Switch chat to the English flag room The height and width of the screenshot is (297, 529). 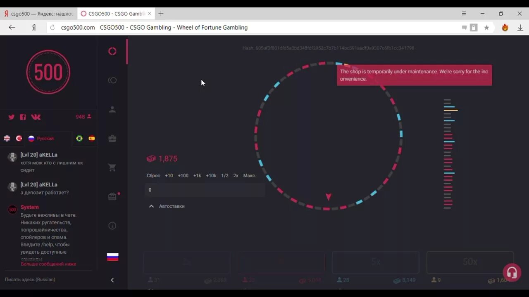[7, 139]
